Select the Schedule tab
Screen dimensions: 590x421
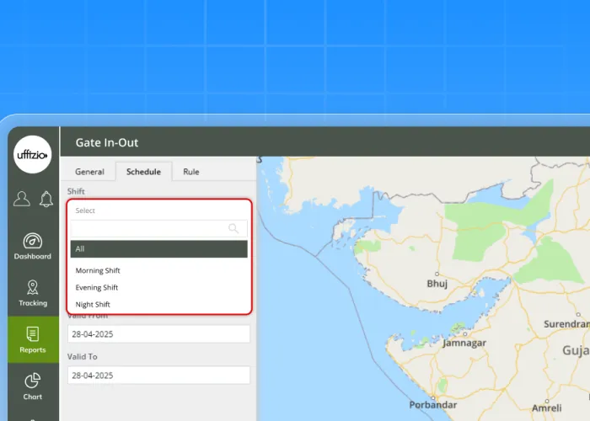(x=143, y=172)
